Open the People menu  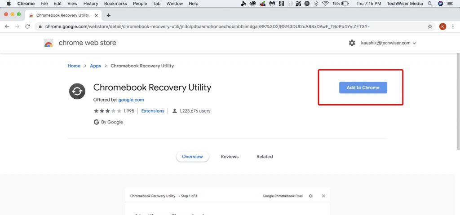[140, 4]
